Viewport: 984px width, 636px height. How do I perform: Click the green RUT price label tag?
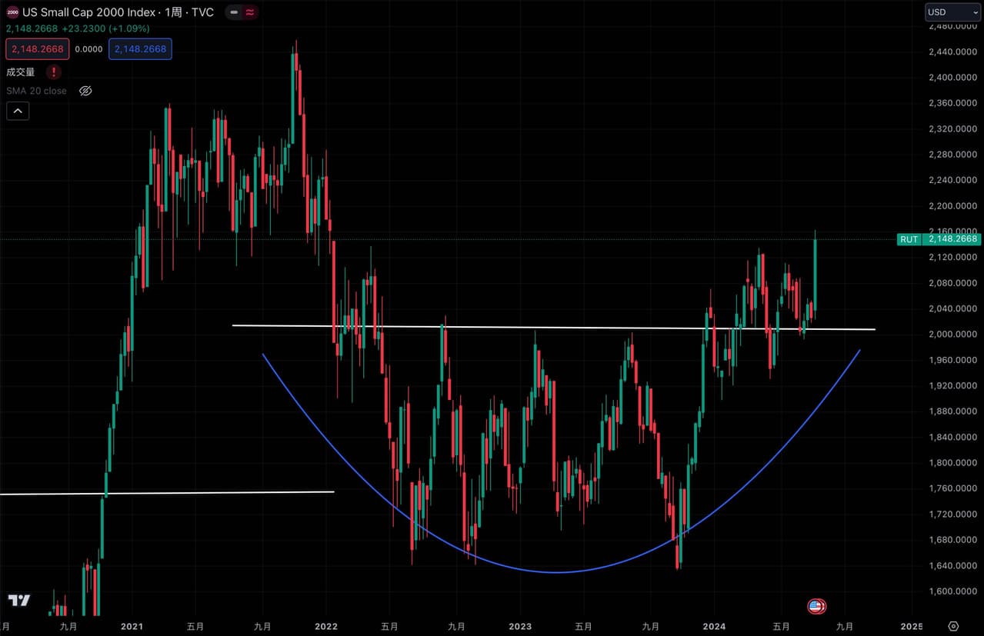coord(909,239)
